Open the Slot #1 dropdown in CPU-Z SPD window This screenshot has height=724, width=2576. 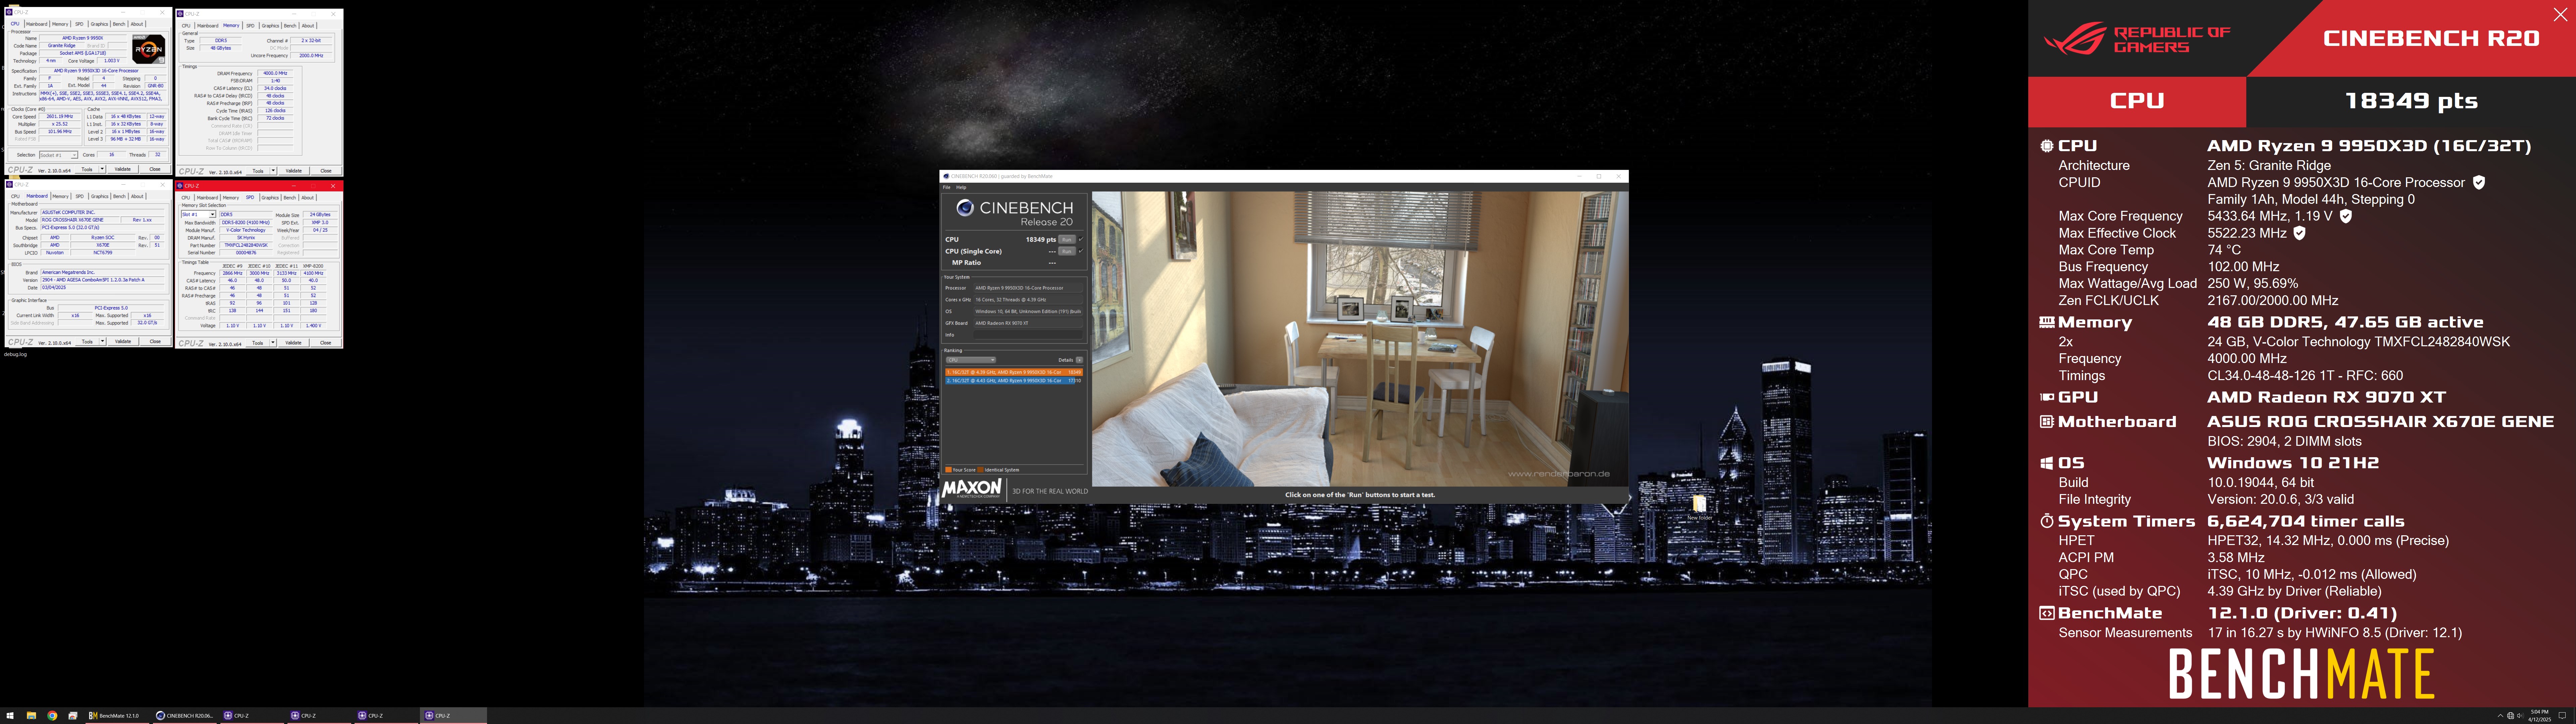(x=198, y=214)
